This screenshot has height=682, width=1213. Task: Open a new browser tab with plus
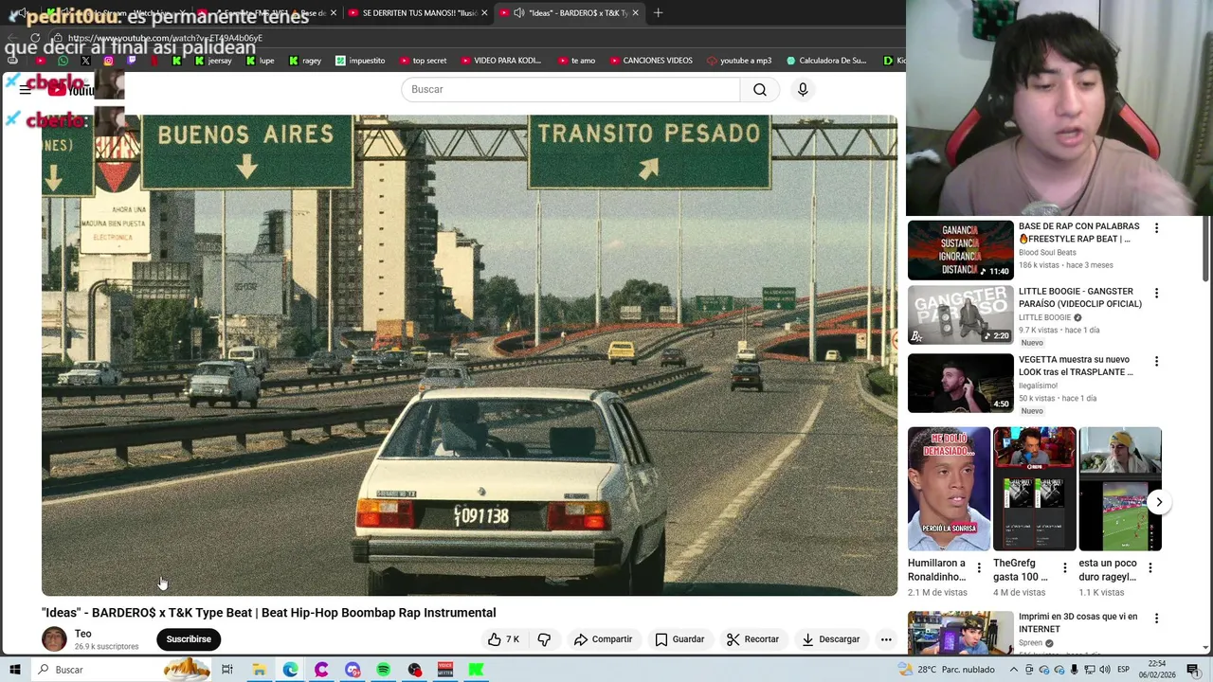click(659, 13)
